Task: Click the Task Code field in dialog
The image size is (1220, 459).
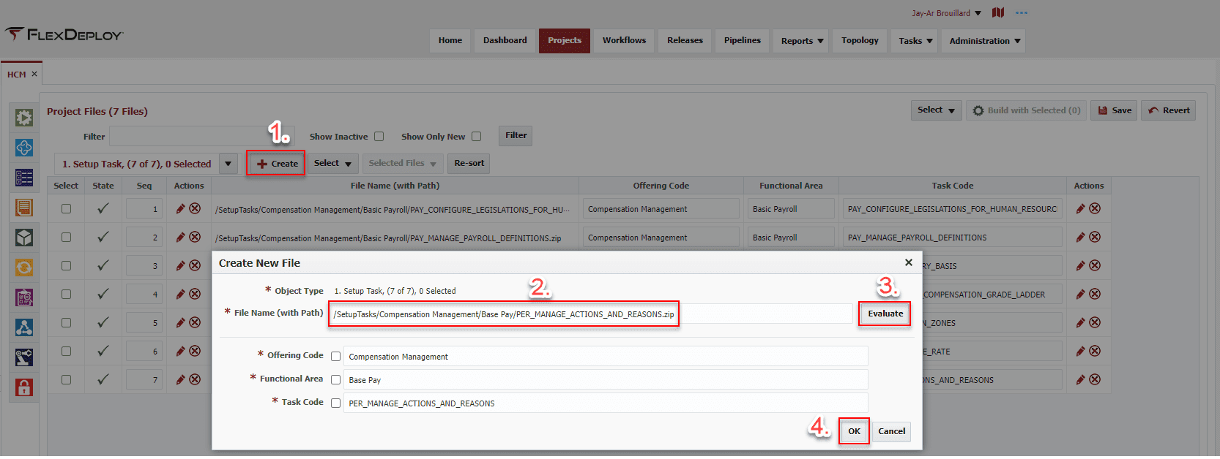Action: pyautogui.click(x=606, y=403)
